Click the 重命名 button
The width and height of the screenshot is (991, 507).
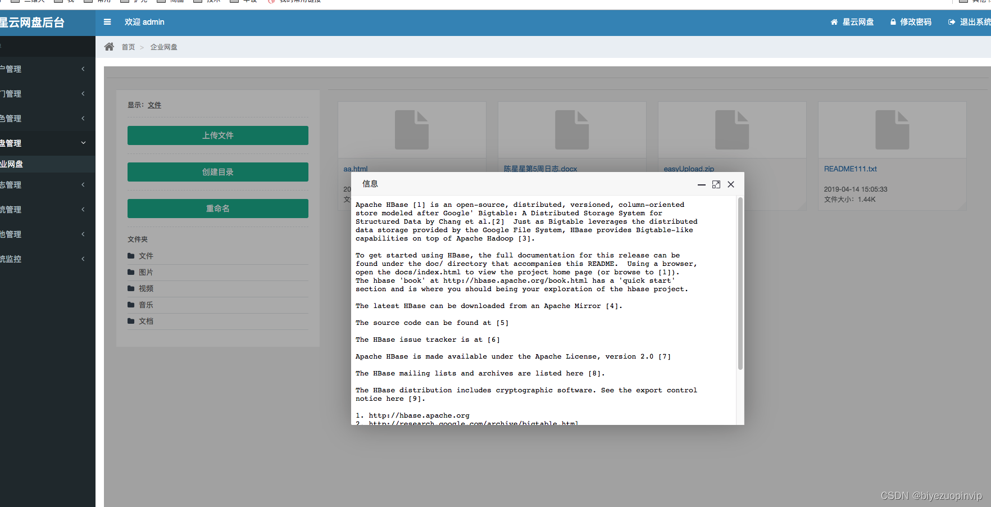[218, 209]
